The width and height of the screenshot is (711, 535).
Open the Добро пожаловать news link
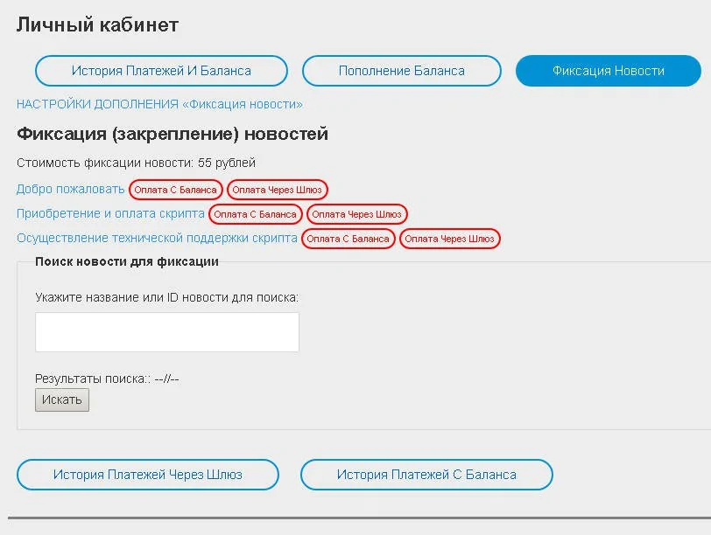click(70, 189)
